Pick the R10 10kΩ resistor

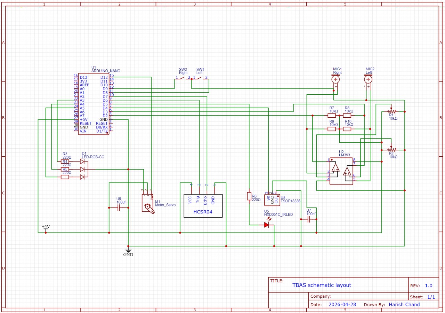[x=347, y=129]
